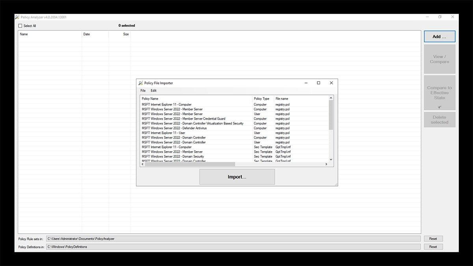Select Internet Explorer 11 - Computer row with Sec Template

(234, 147)
